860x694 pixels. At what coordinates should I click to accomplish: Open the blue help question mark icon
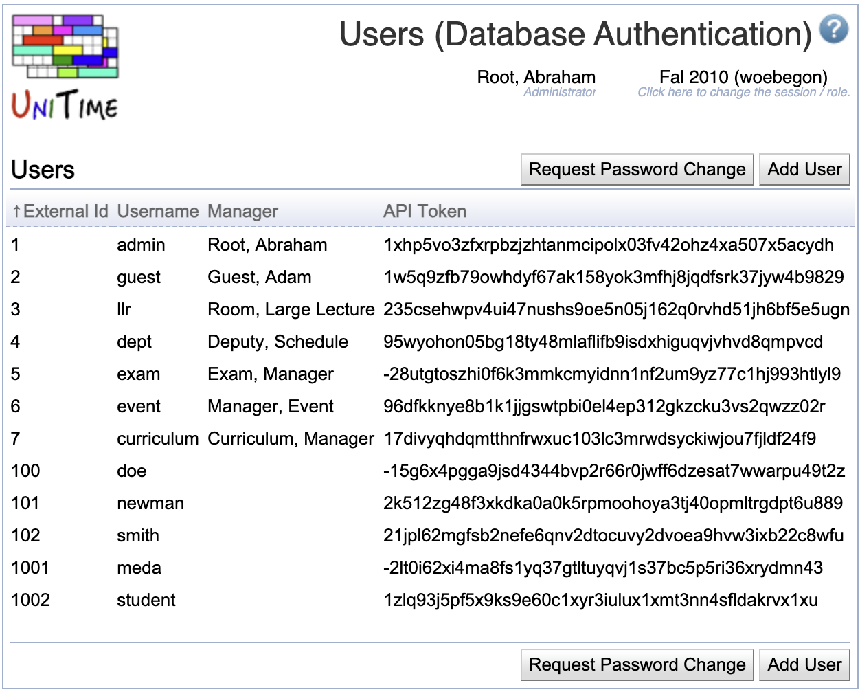[834, 29]
